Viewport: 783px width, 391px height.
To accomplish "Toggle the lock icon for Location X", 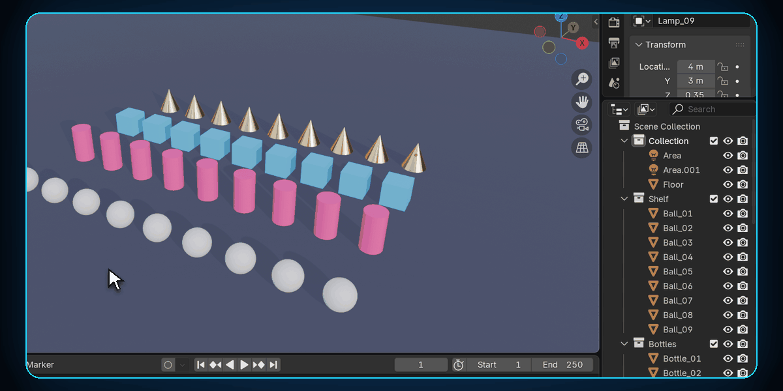I will [x=722, y=66].
